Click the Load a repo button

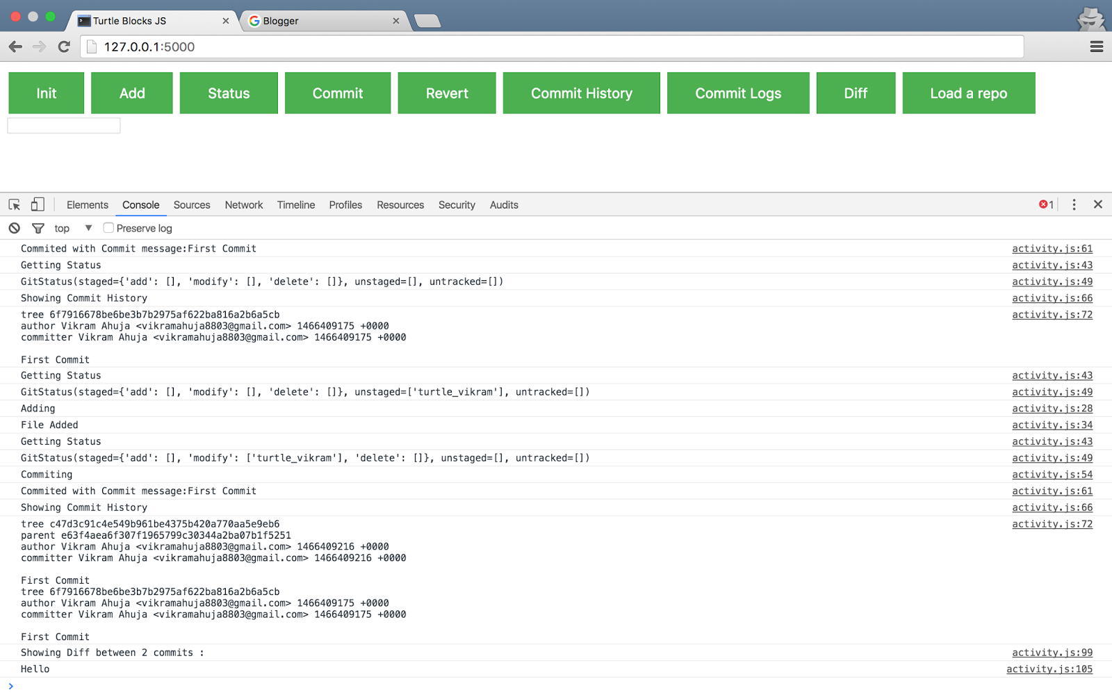(x=969, y=93)
